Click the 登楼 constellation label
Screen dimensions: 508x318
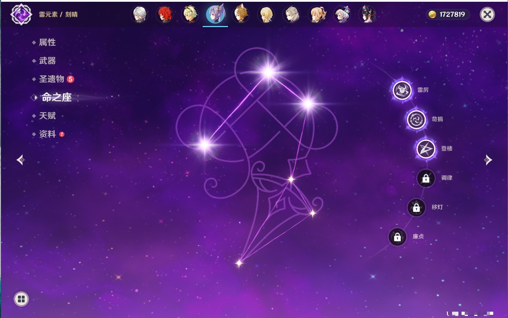click(x=447, y=148)
